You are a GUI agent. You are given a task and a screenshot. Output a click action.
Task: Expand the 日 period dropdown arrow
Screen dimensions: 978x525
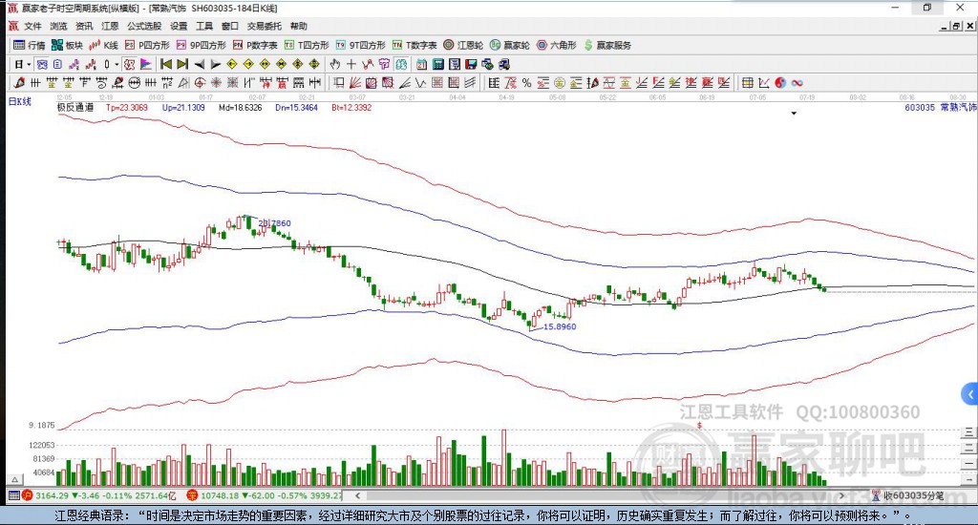tap(29, 64)
